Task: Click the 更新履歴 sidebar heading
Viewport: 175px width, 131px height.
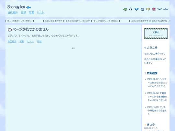Action: 152,73
